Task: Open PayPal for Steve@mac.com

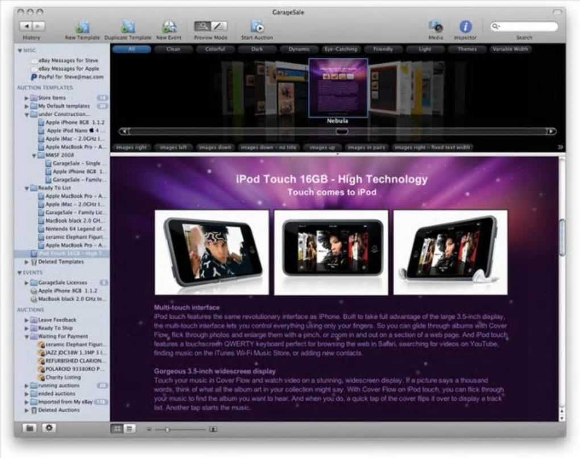Action: pyautogui.click(x=67, y=77)
